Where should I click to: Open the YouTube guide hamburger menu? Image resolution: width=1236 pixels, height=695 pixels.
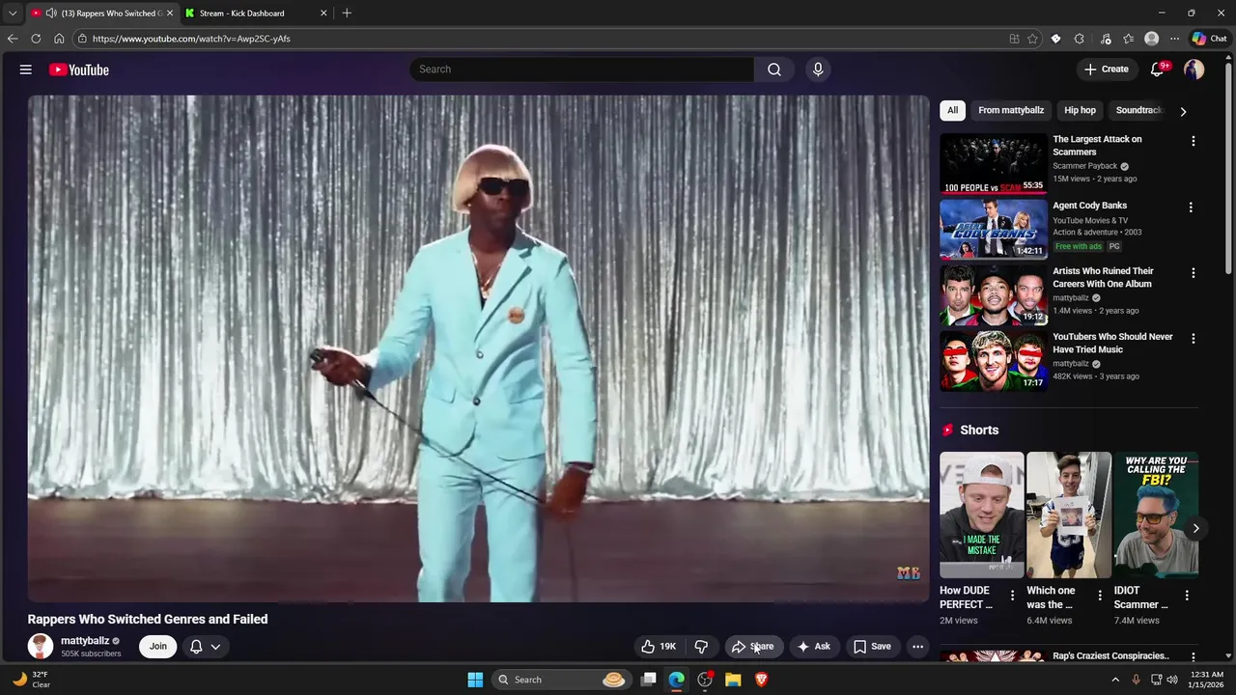[x=26, y=69]
